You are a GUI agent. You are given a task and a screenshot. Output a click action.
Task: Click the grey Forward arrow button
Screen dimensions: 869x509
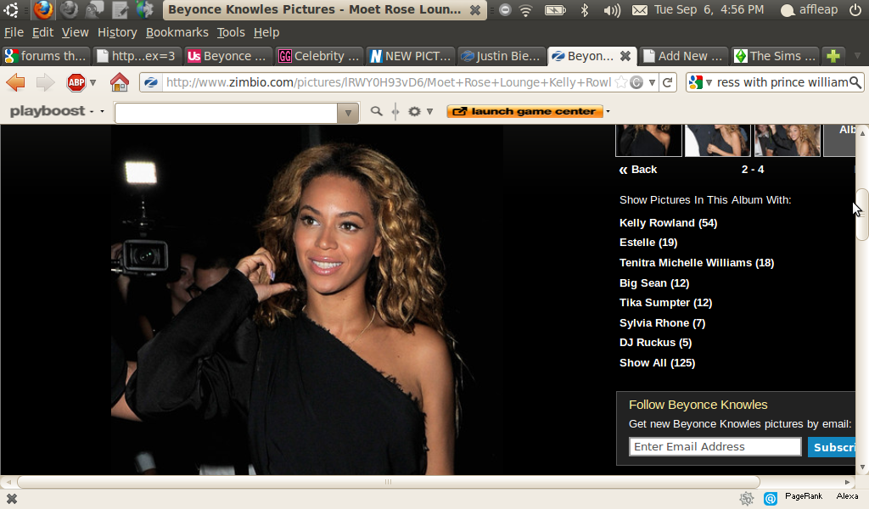[46, 82]
